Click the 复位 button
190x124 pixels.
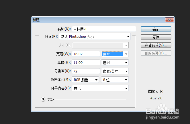point(156,37)
